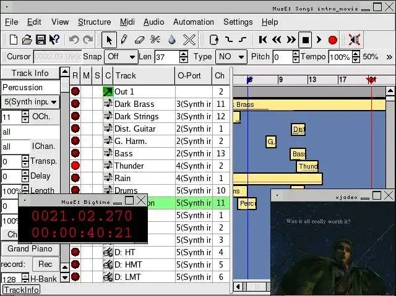Increase the Transp. spinner value
The image size is (396, 296).
pyautogui.click(x=25, y=158)
